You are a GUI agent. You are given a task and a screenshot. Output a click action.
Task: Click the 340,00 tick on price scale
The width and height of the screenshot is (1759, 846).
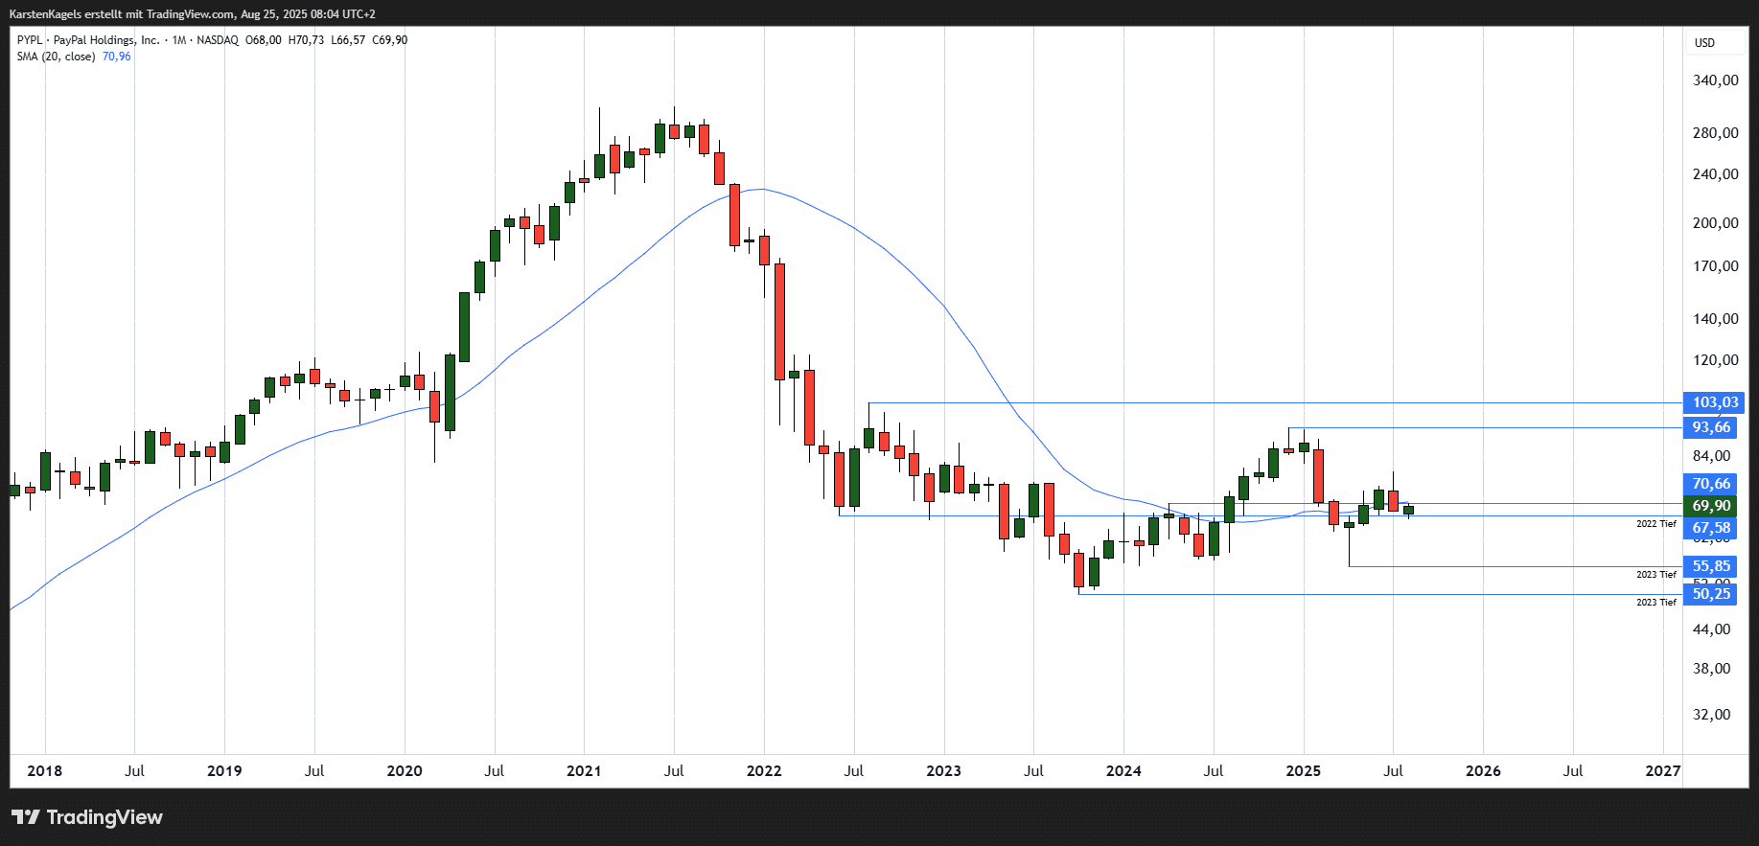click(x=1715, y=80)
